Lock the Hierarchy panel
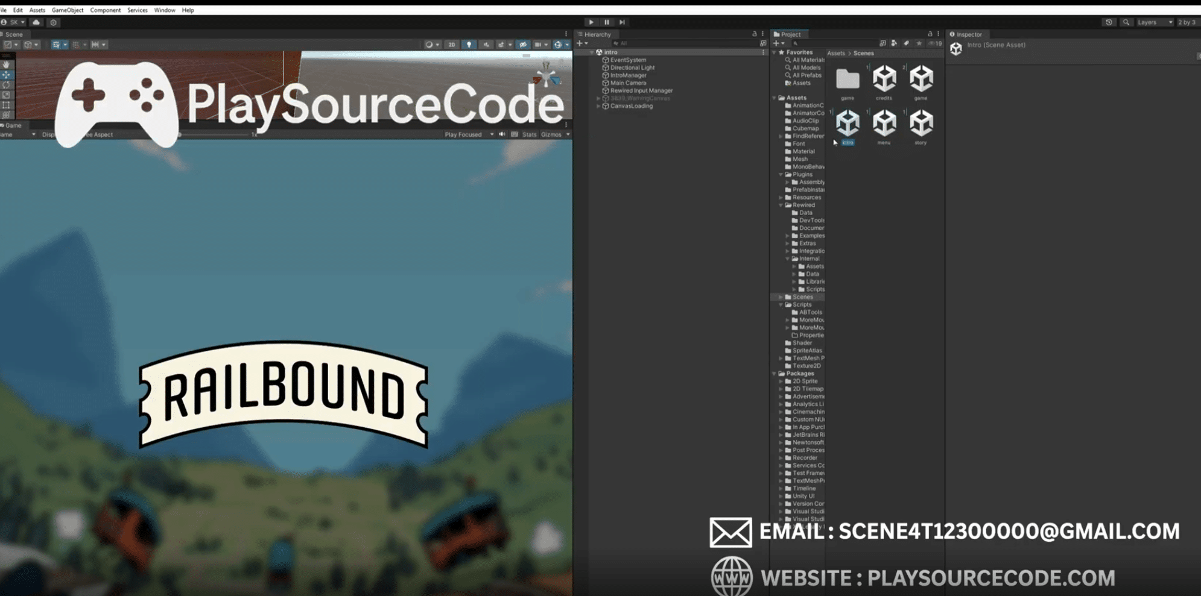 click(x=754, y=34)
